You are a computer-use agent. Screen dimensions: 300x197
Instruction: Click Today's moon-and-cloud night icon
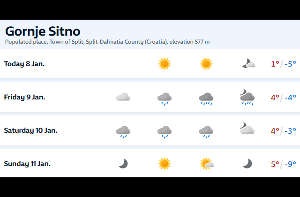tap(248, 64)
